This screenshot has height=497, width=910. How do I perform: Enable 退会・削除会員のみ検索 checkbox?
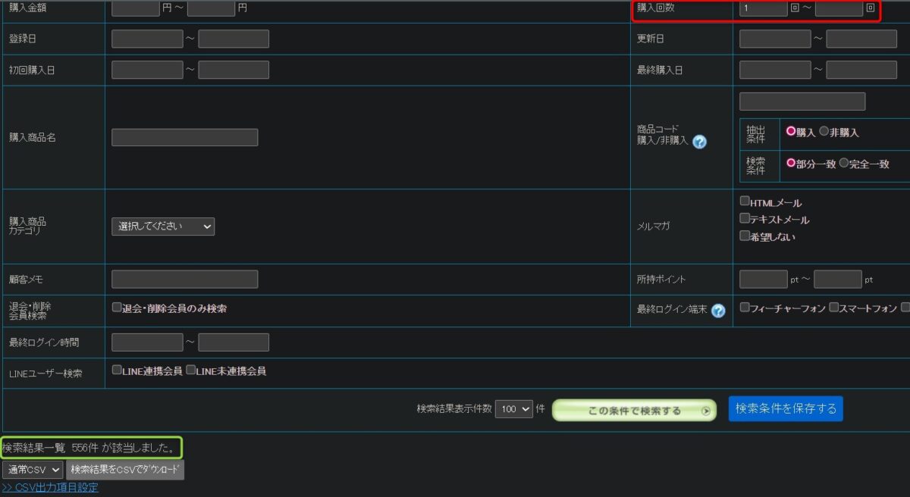(x=117, y=308)
